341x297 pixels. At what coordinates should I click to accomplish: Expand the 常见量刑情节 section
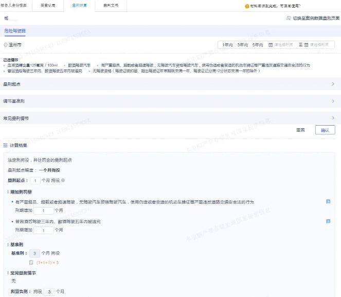coord(333,118)
